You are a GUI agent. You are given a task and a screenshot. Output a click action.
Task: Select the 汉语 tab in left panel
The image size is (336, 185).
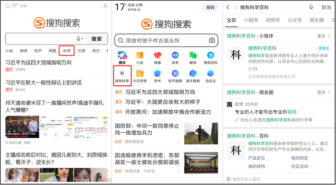click(x=82, y=51)
